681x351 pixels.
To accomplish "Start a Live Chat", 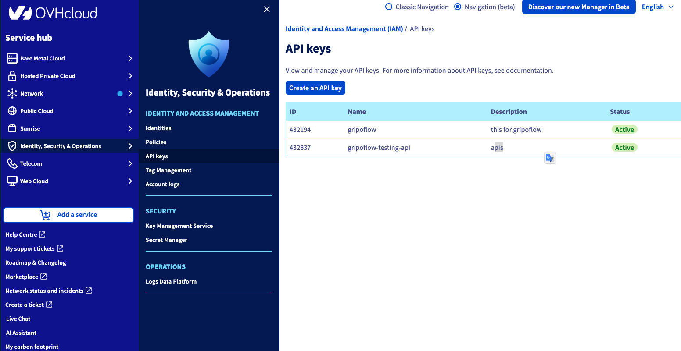I will tap(18, 319).
